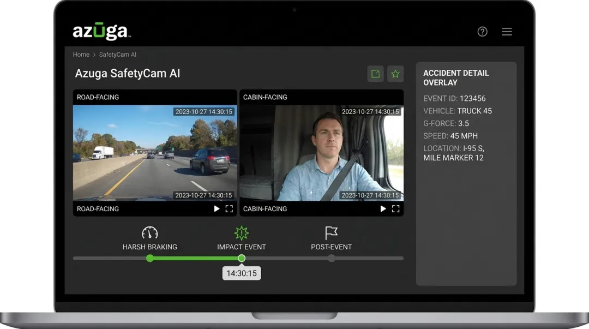Click the road-facing video thumbnail
The image size is (589, 329).
click(x=155, y=153)
